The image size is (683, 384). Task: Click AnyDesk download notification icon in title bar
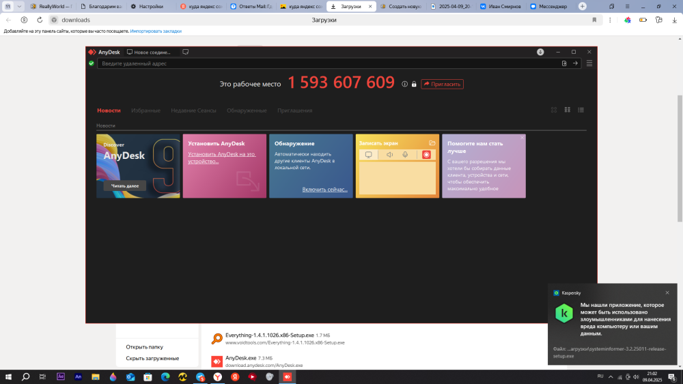[x=540, y=52]
